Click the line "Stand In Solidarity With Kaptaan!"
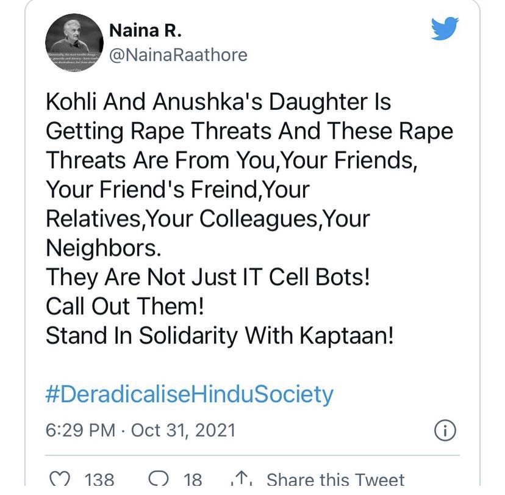Viewport: 505px width, 495px height. [220, 335]
